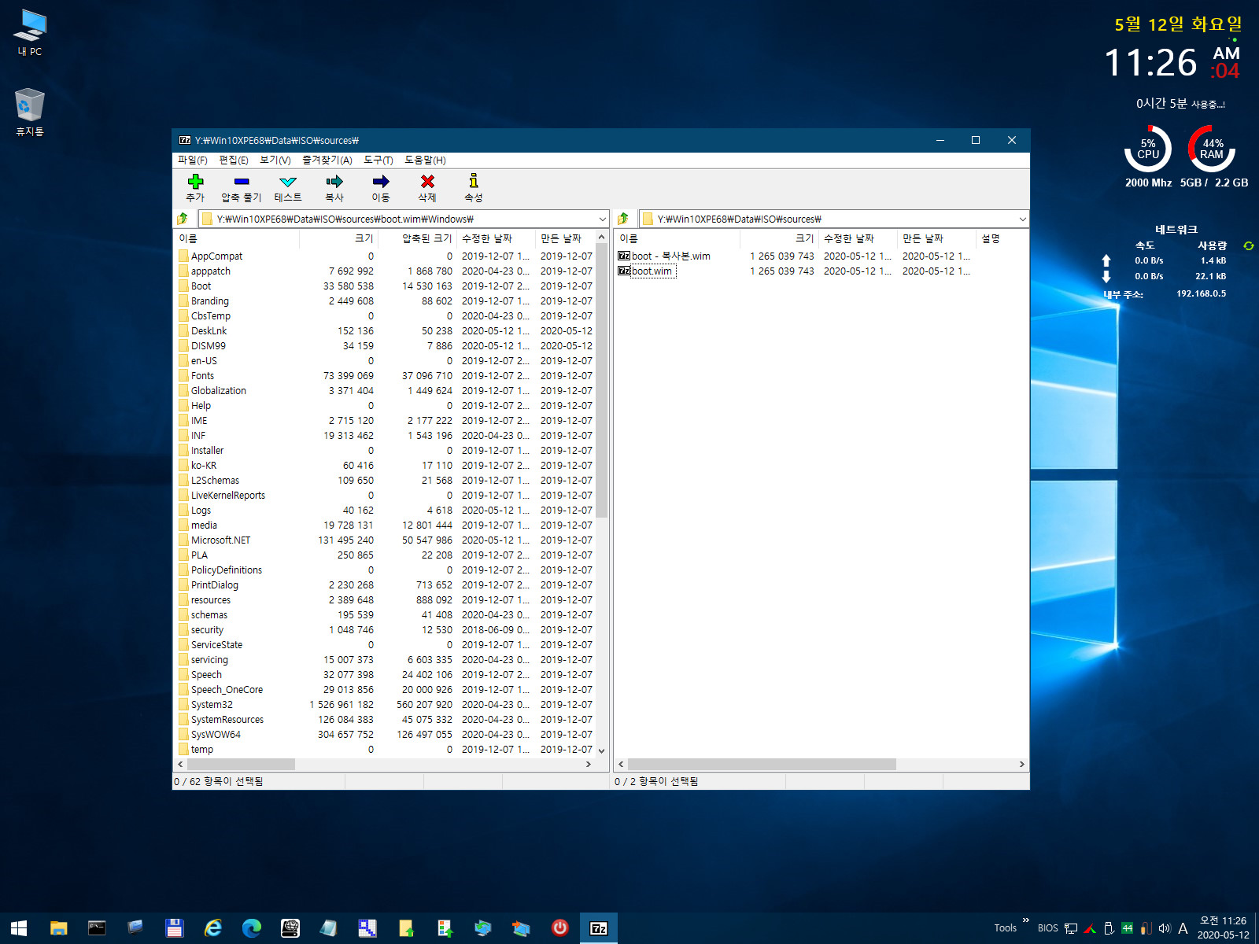Select the ko-KR folder
Screen dimensions: 1259x944
coord(203,466)
